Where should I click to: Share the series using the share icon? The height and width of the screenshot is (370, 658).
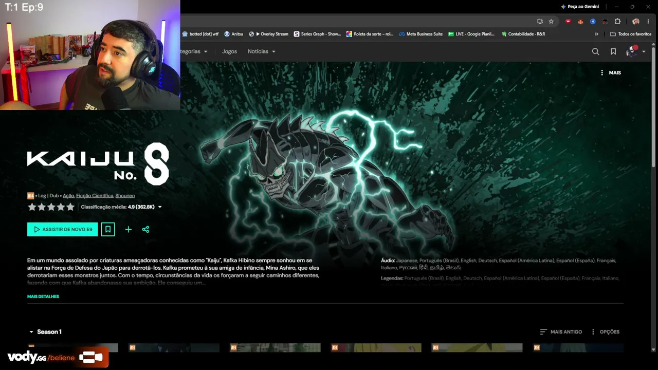click(x=145, y=229)
